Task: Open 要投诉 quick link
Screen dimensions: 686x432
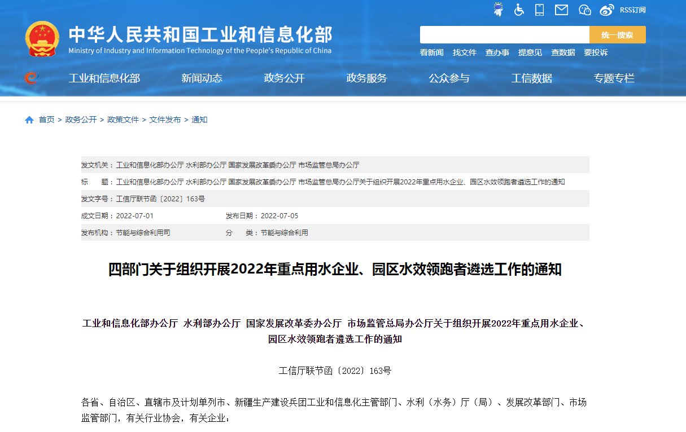Action: coord(596,52)
